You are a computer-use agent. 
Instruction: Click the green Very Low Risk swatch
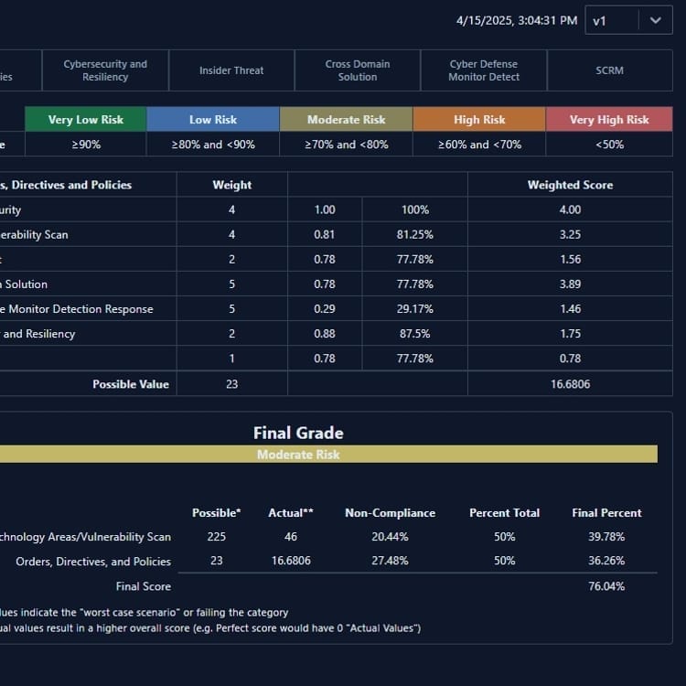coord(86,120)
